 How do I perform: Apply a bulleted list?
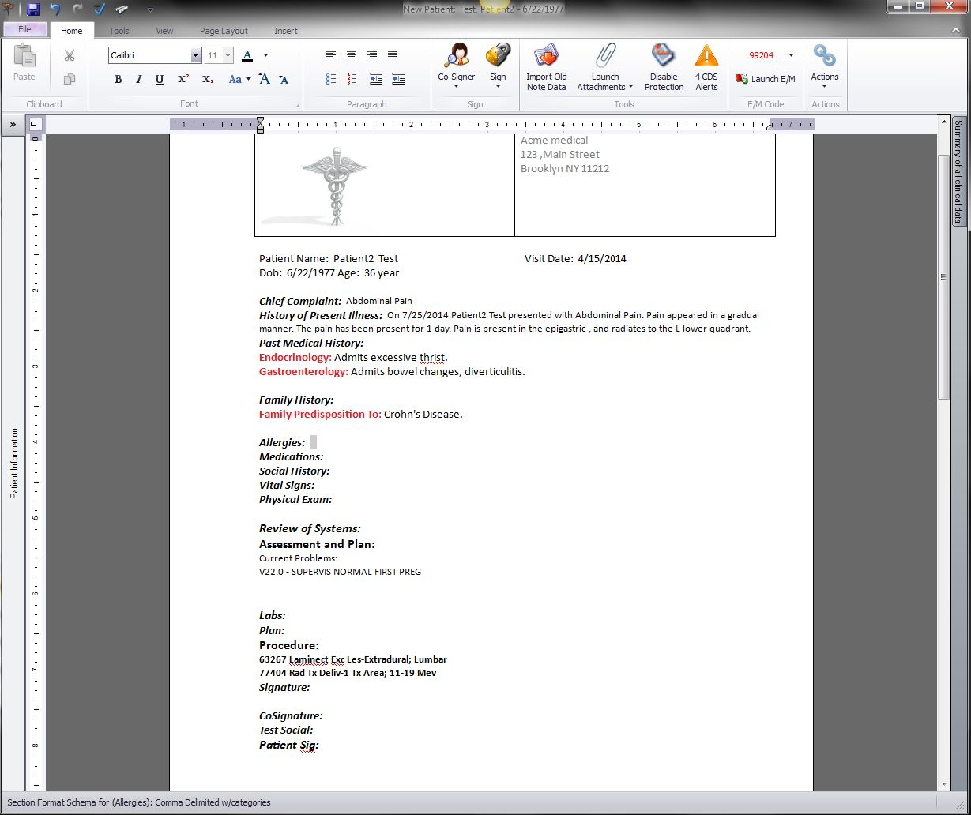(x=331, y=79)
